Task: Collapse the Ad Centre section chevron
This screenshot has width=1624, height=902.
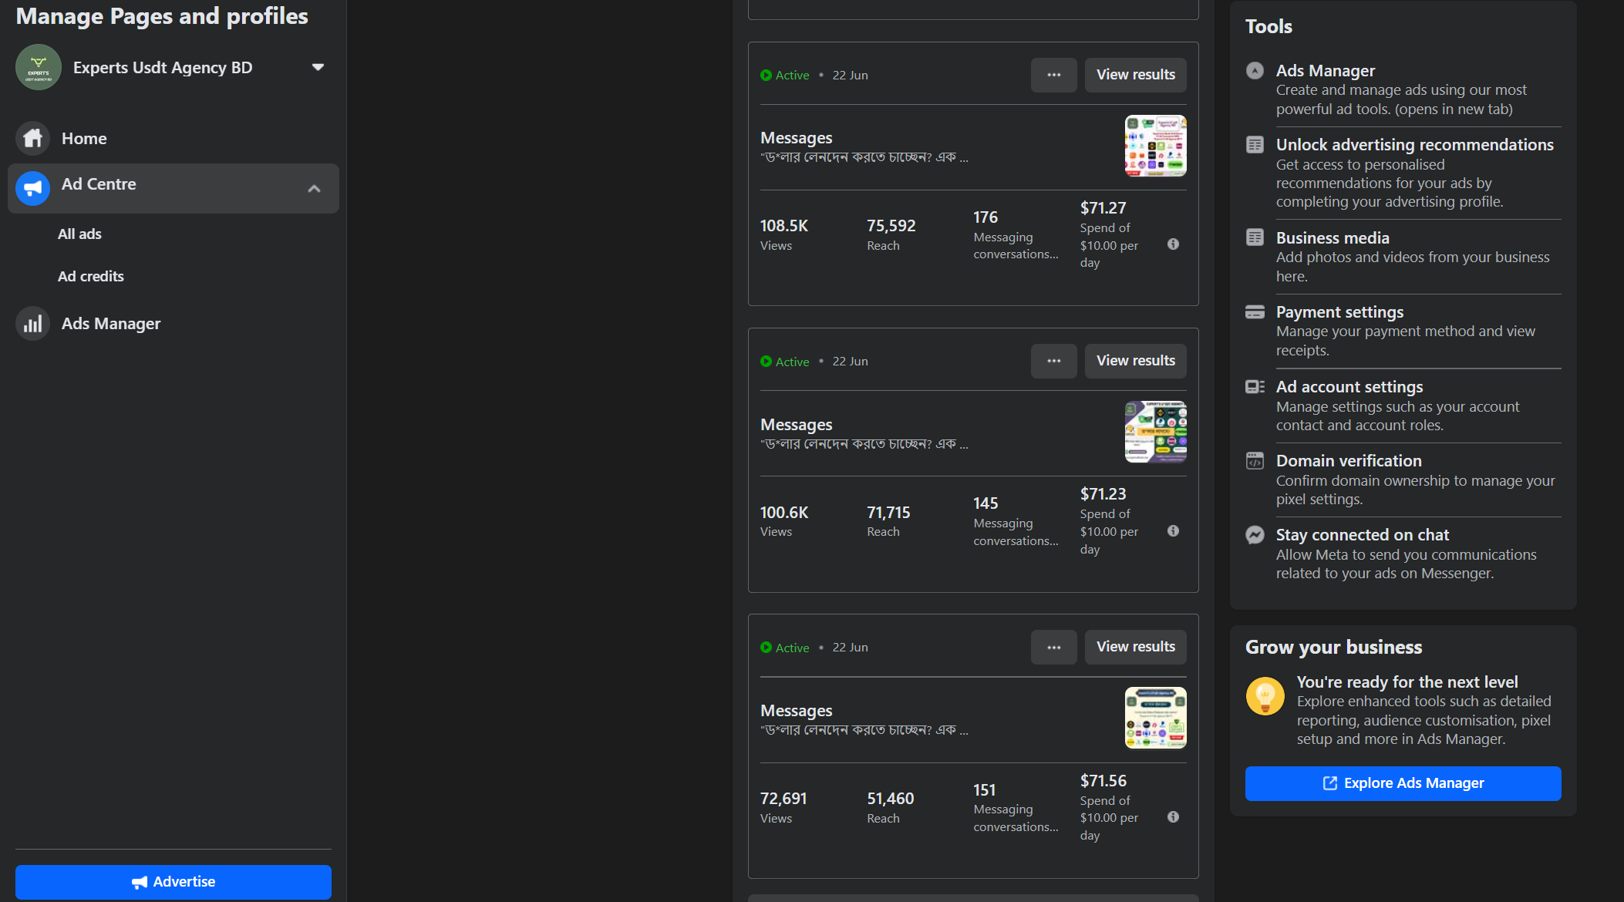Action: [x=314, y=188]
